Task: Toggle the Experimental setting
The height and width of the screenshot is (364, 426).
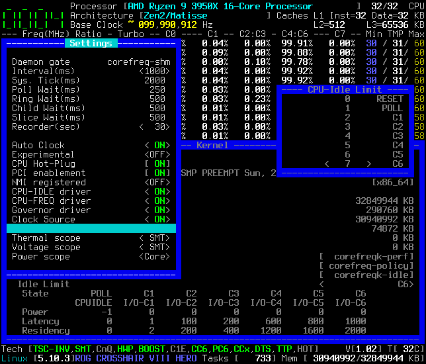Action: (x=157, y=154)
